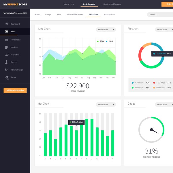Switch to Interactions top menu
The image size is (173, 173).
(x=69, y=4)
